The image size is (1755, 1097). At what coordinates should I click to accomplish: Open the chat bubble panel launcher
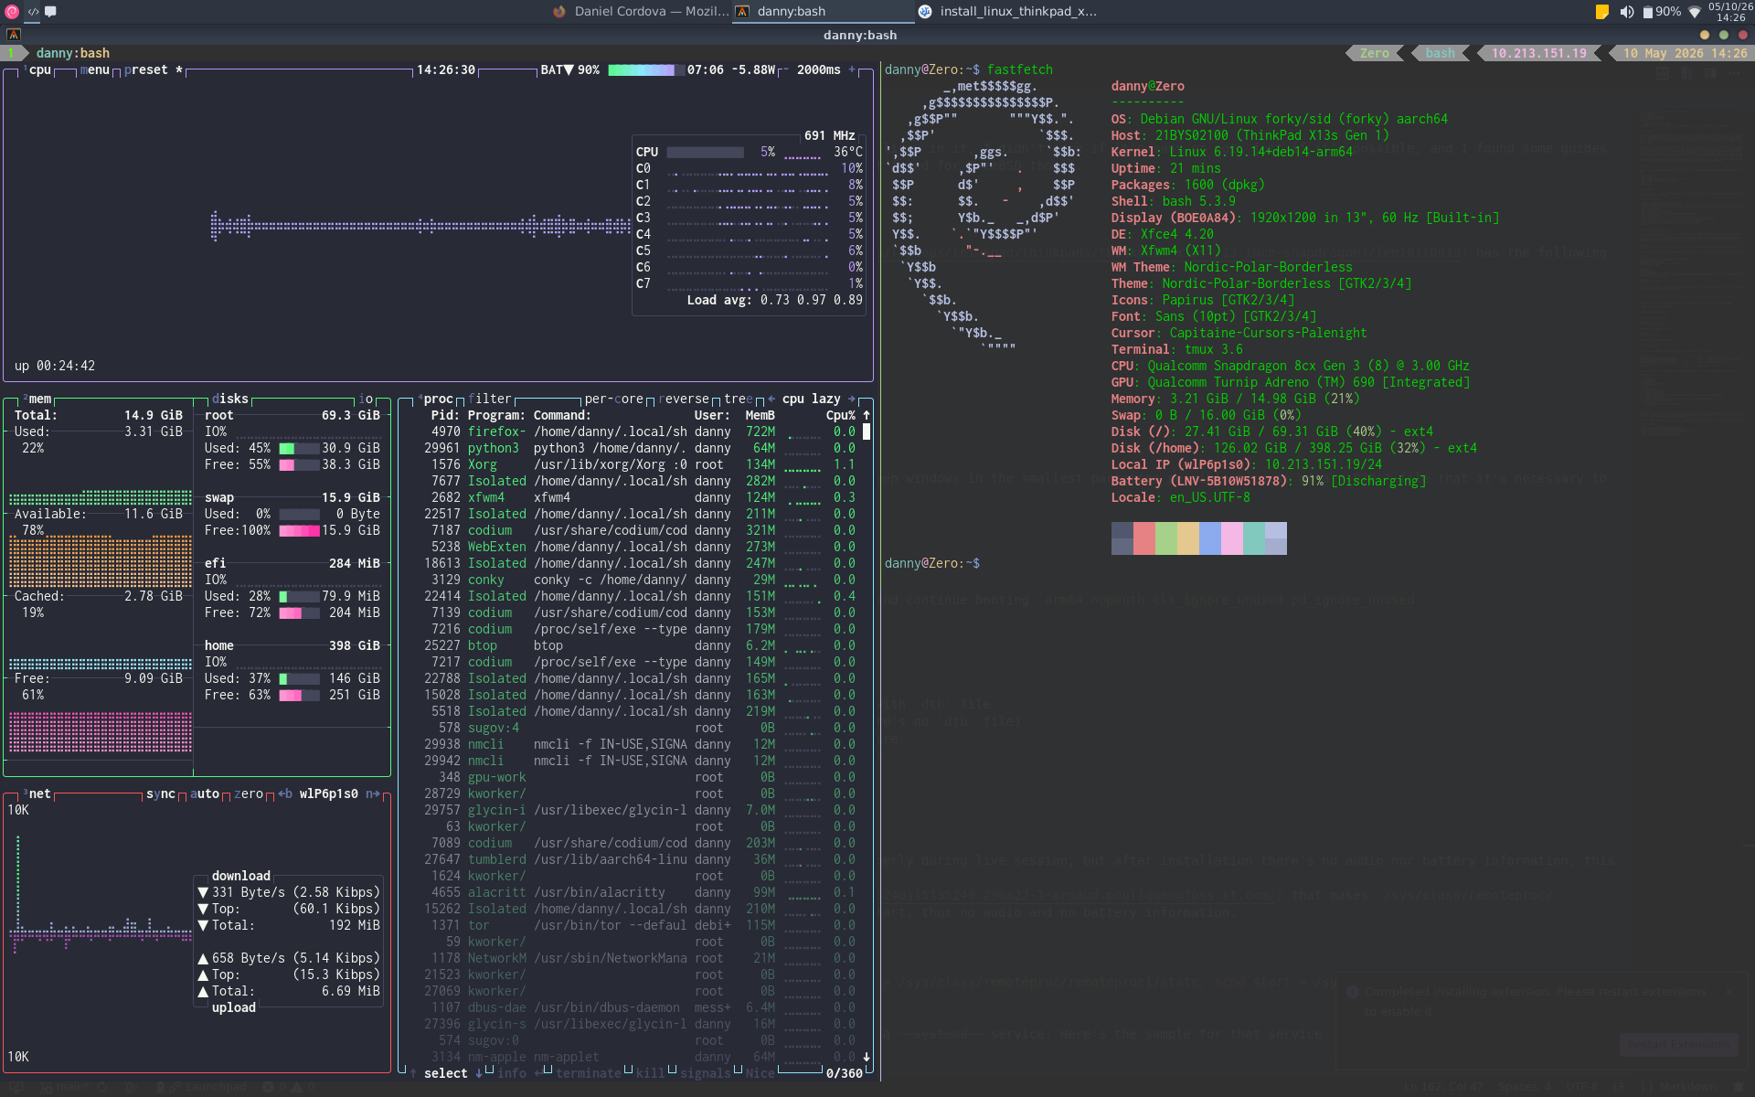51,12
